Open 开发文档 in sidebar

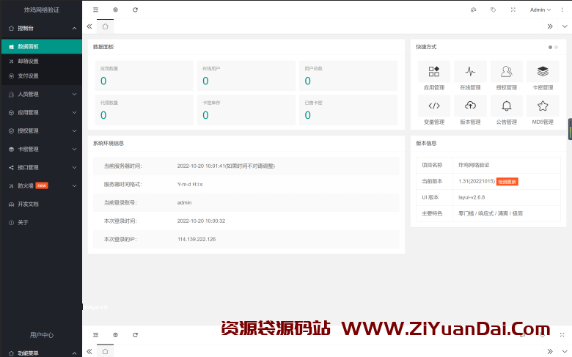click(41, 204)
